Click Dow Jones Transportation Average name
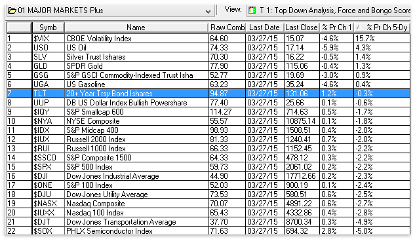This screenshot has height=239, width=415. [x=121, y=222]
